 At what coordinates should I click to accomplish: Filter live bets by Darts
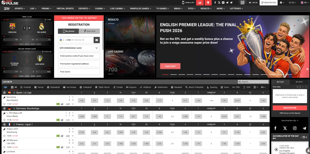click(224, 87)
